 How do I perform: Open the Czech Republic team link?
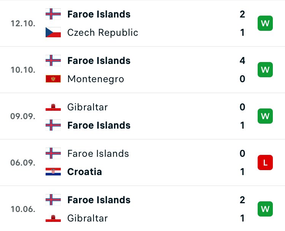(103, 32)
